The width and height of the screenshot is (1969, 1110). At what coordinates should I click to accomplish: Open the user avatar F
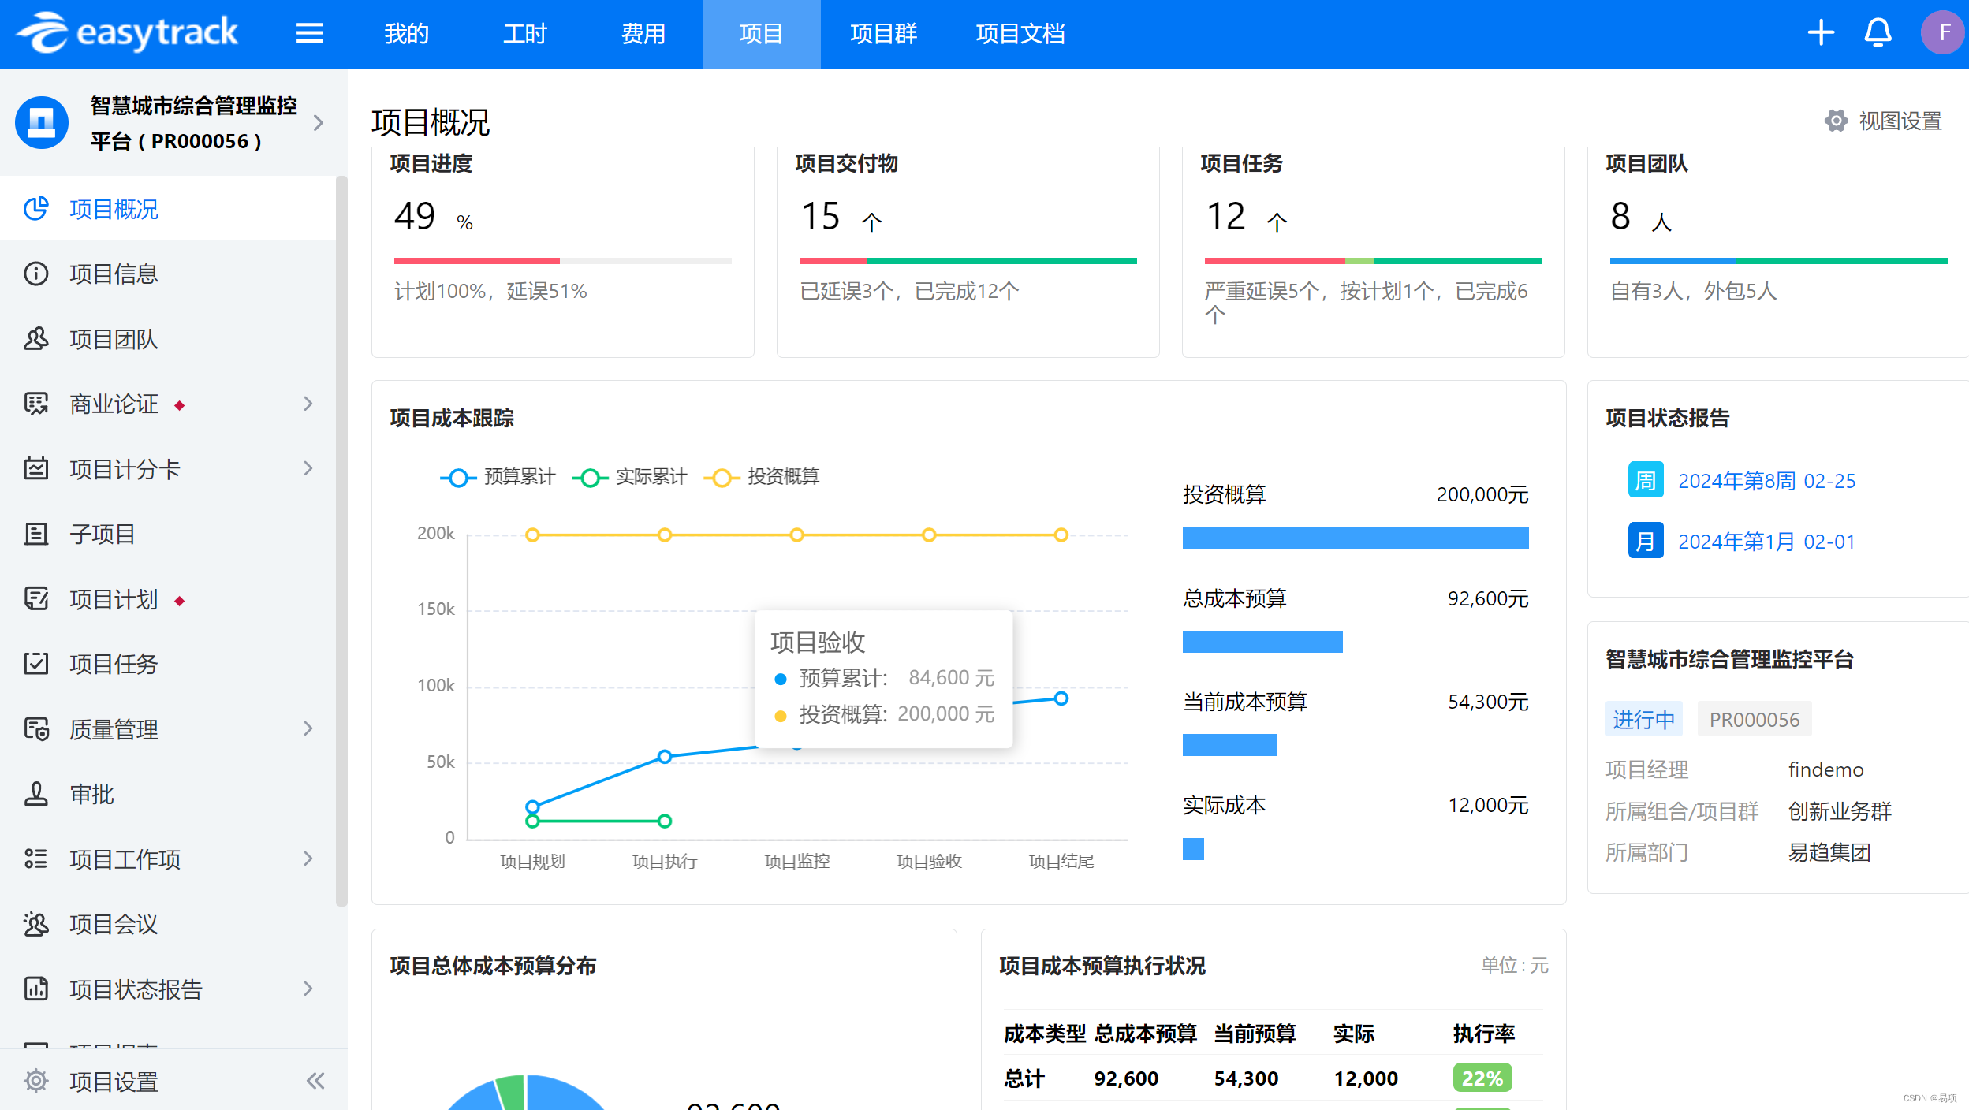[x=1942, y=33]
